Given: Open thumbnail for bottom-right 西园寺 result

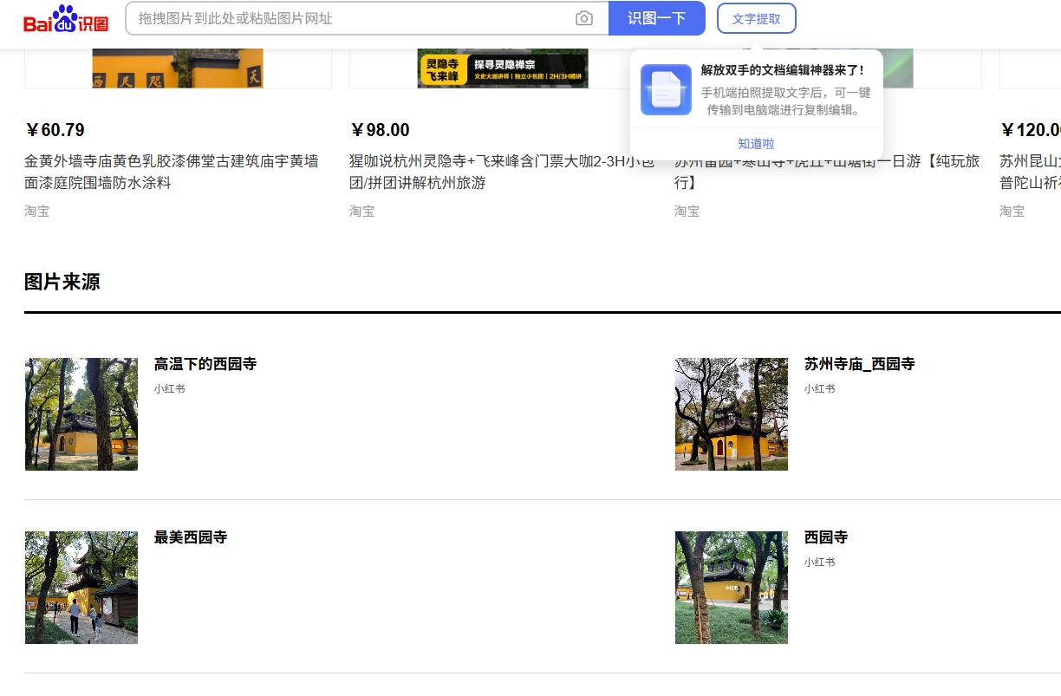Looking at the screenshot, I should click(x=732, y=588).
